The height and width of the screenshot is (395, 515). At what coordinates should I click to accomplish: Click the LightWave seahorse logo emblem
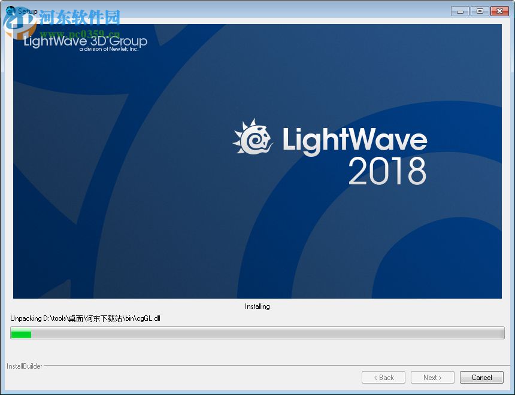[254, 138]
